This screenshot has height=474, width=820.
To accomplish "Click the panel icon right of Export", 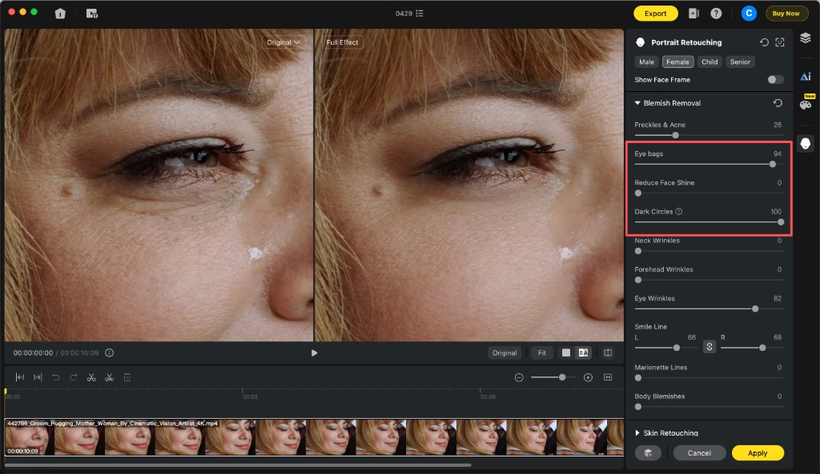I will coord(693,14).
